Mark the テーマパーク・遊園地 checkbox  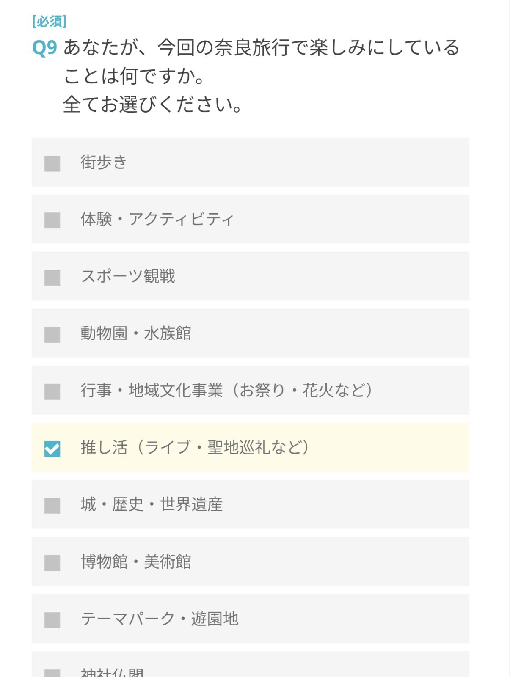tap(52, 620)
